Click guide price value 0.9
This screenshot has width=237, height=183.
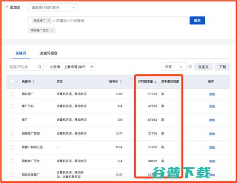point(120,120)
